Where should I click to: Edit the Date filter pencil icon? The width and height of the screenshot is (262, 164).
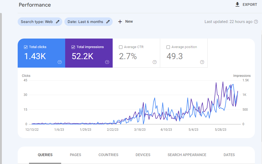pyautogui.click(x=108, y=22)
